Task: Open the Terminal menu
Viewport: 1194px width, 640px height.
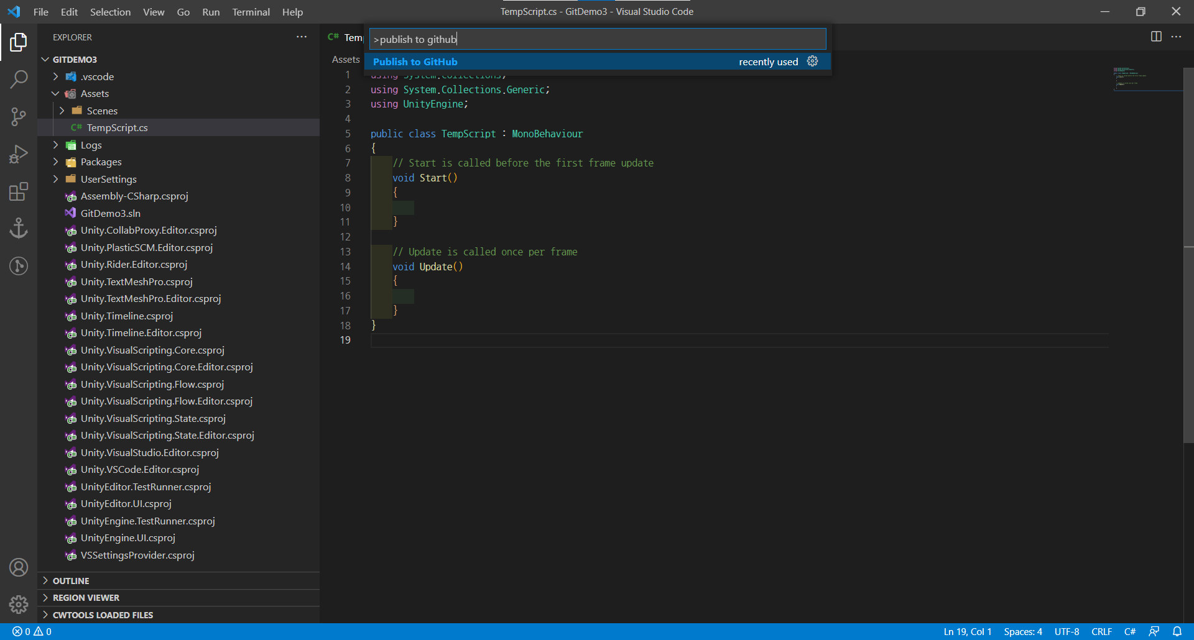Action: tap(251, 12)
